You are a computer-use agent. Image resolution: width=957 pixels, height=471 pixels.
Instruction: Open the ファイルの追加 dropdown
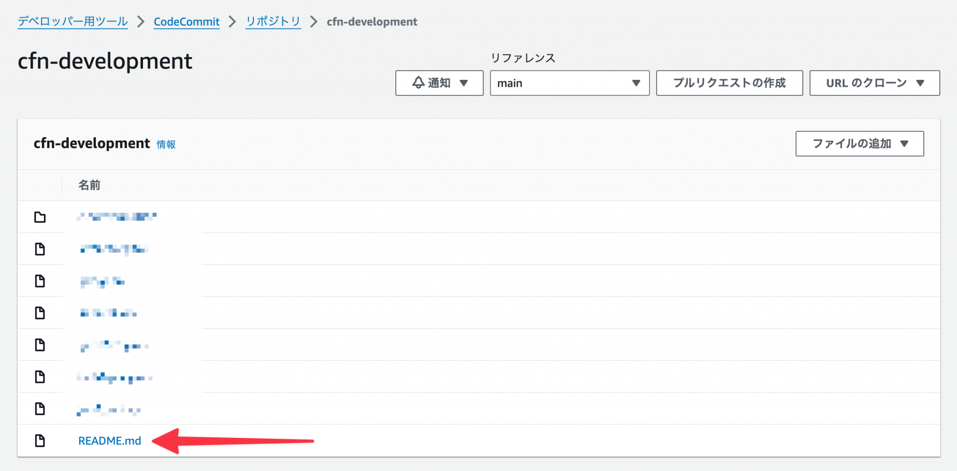click(859, 143)
